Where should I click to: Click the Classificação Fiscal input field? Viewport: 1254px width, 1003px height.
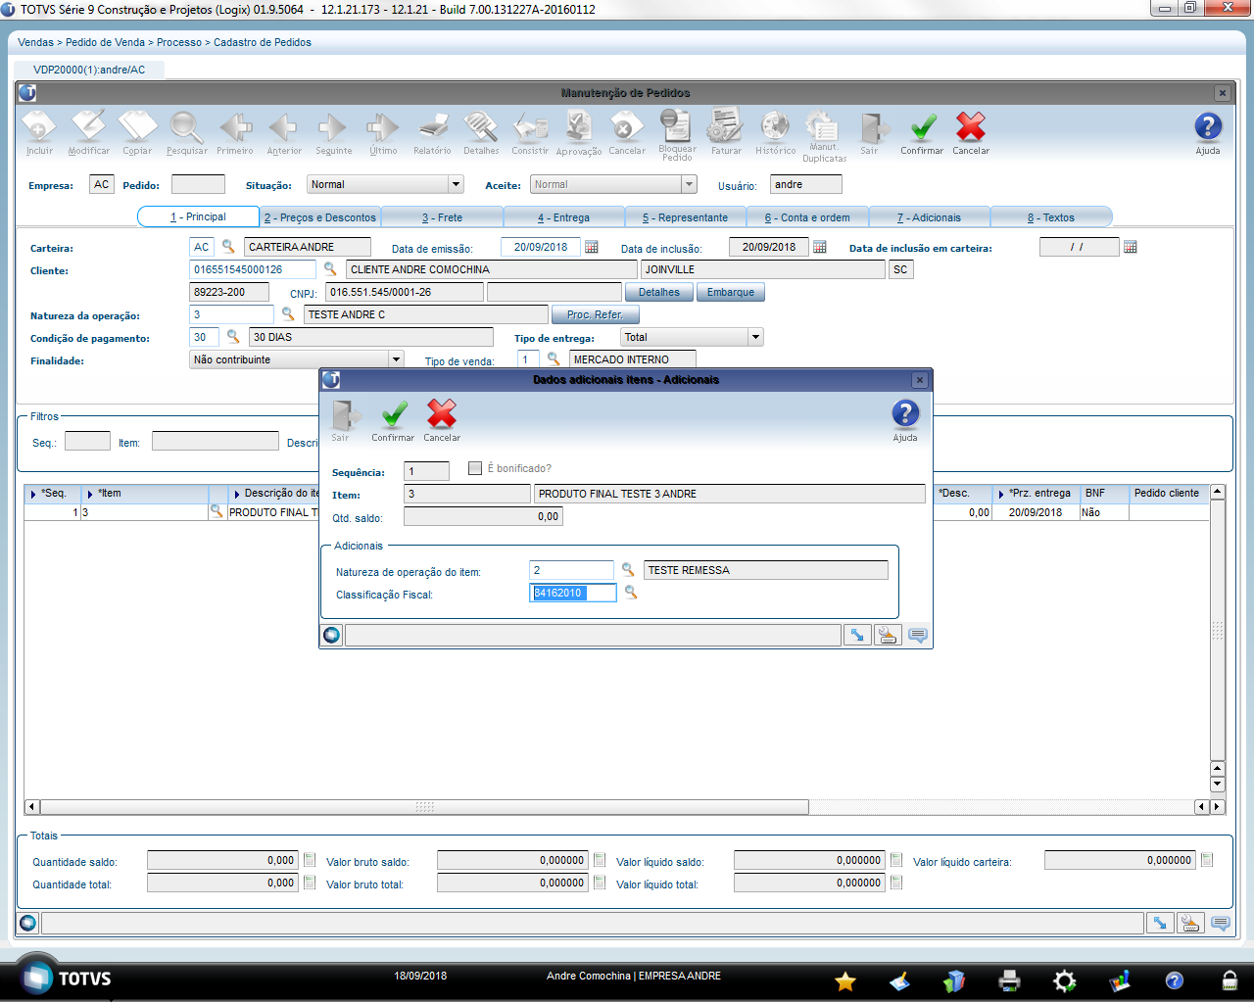point(573,593)
